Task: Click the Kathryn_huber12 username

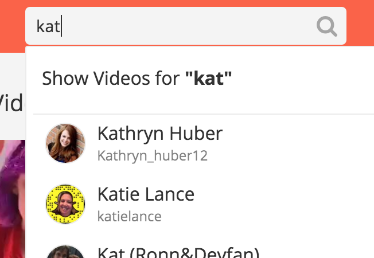Action: (x=153, y=156)
